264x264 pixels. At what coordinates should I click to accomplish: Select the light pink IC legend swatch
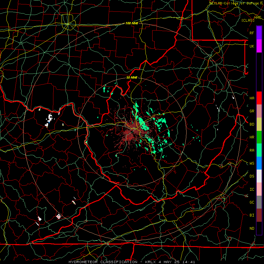click(x=259, y=189)
